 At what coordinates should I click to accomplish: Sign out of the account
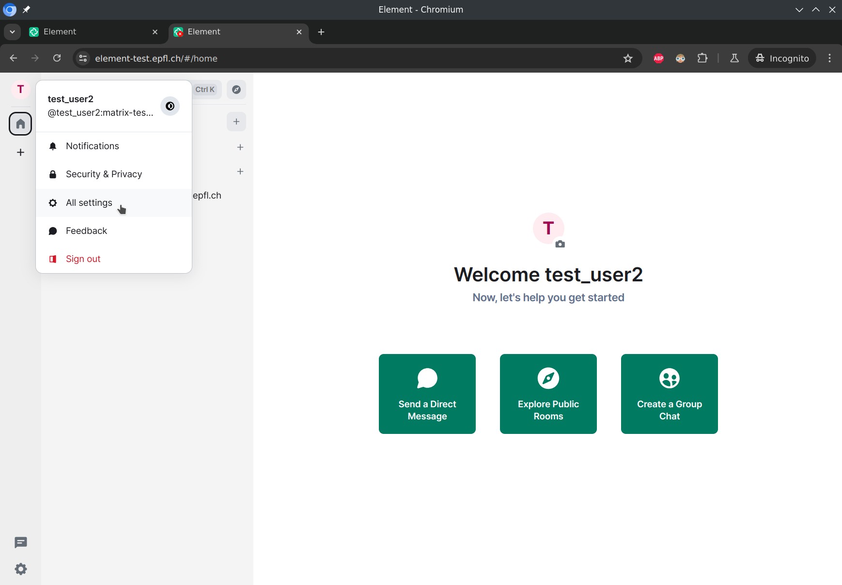click(x=83, y=259)
